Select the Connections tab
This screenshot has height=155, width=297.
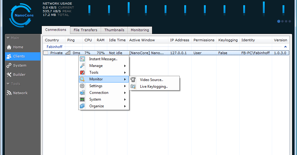pyautogui.click(x=56, y=30)
